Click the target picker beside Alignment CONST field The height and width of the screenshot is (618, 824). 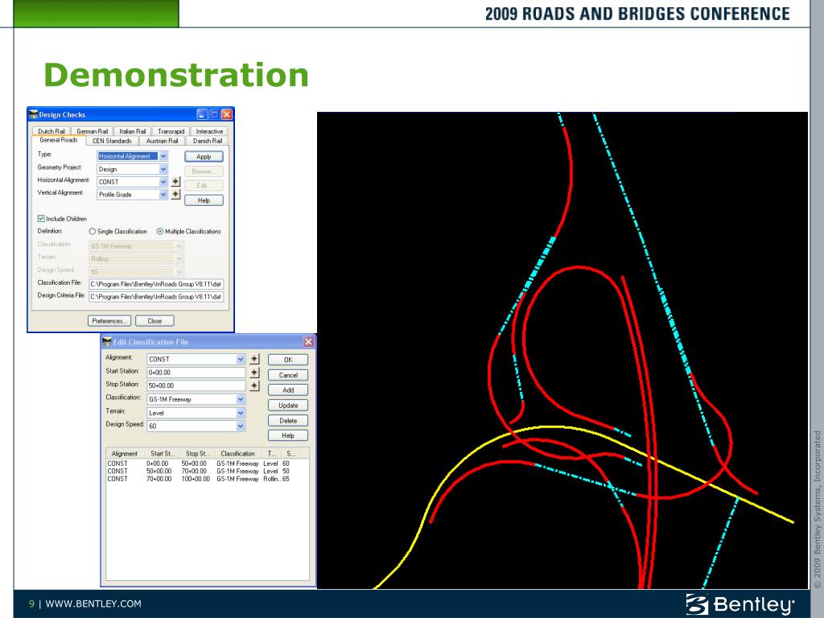click(x=254, y=359)
